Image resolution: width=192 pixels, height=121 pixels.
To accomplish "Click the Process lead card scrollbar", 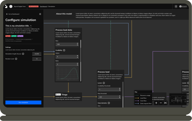I will (x=123, y=95).
